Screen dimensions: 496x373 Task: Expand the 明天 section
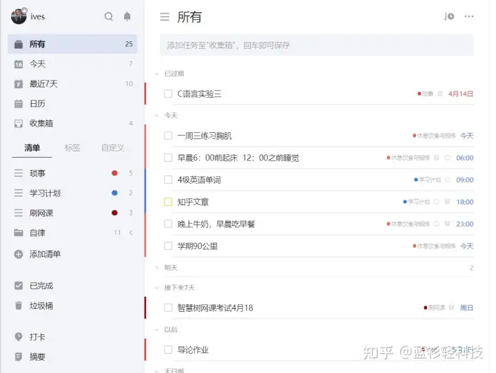156,268
